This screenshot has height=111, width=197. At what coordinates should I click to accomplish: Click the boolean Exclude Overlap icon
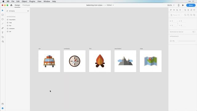point(194,15)
